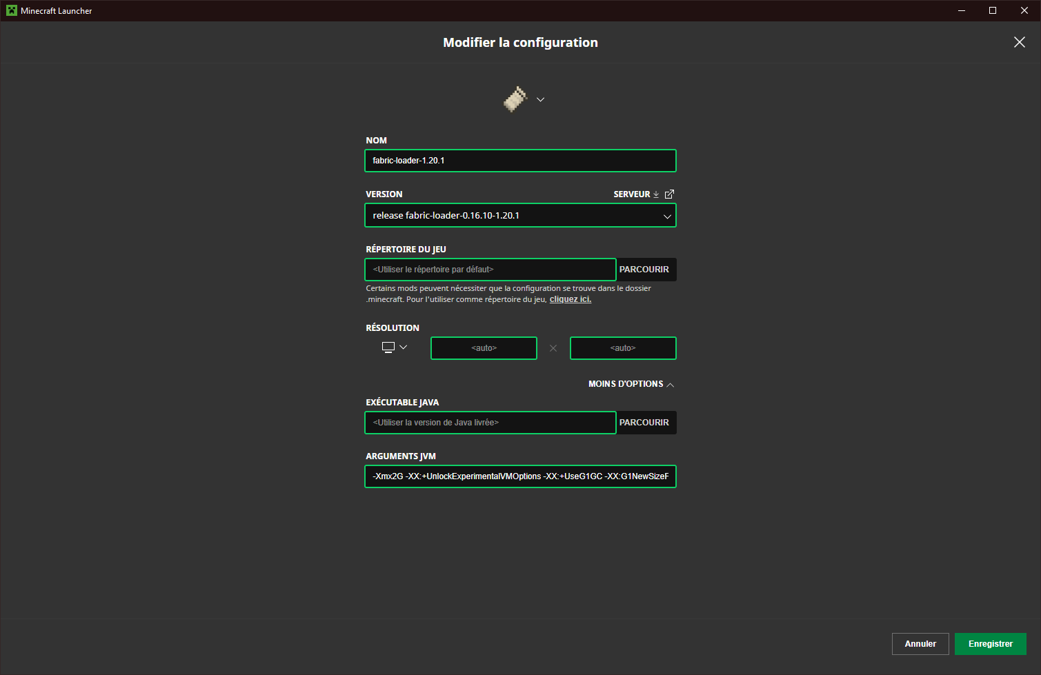Click the game directory input field
Screen dimensions: 1041x675
pos(490,270)
